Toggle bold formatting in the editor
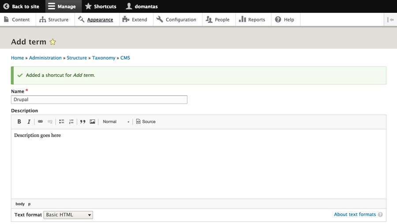This screenshot has width=397, height=224. pyautogui.click(x=19, y=122)
